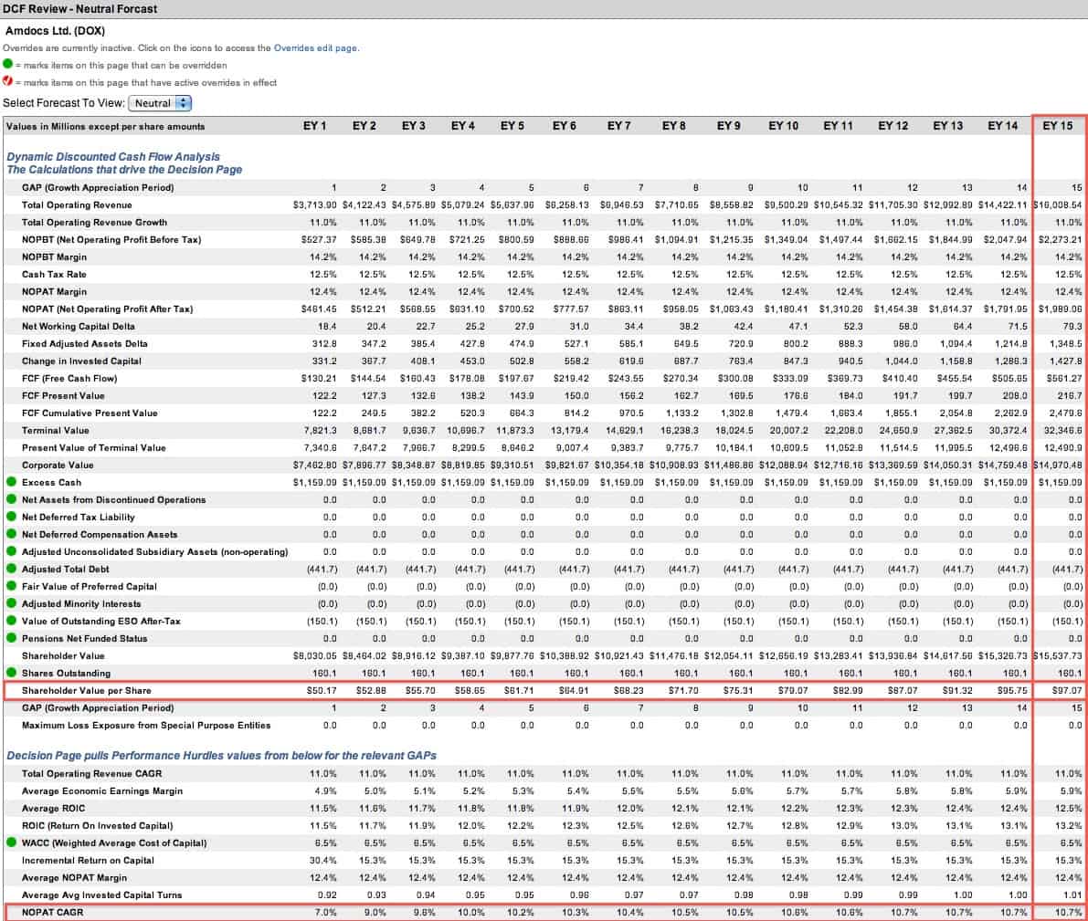Click the Total Operating Revenue CAGR label
Viewport: 1088px width, 921px height.
91,773
